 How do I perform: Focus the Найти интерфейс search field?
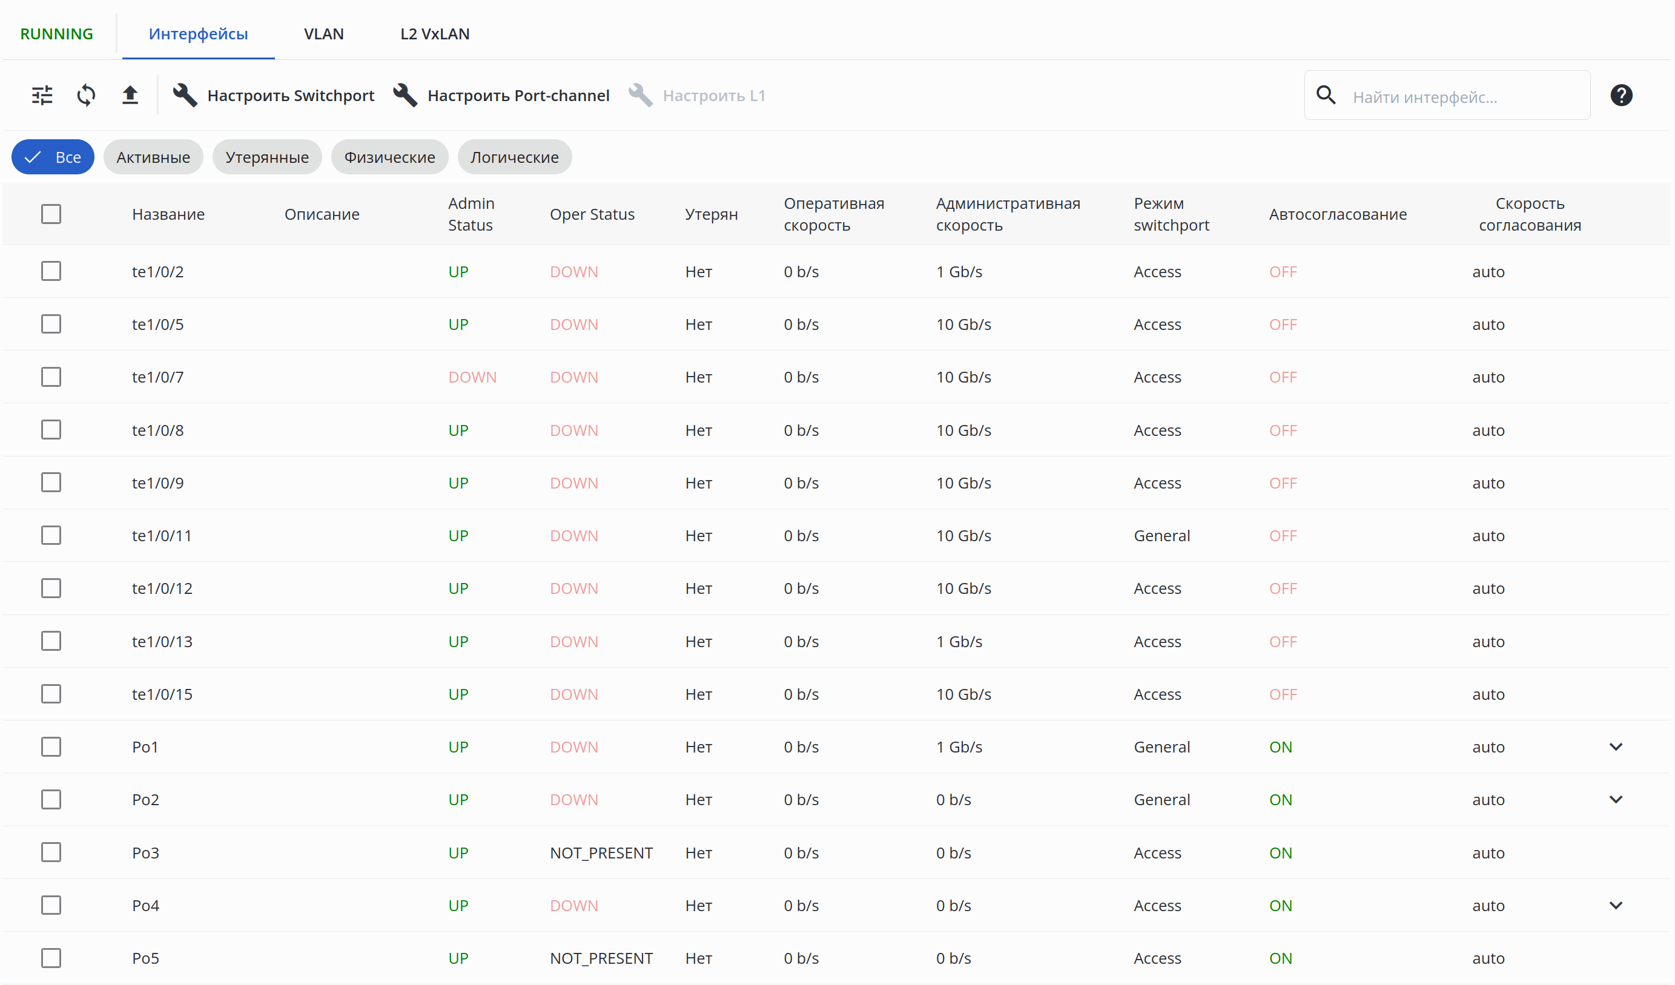[1462, 97]
